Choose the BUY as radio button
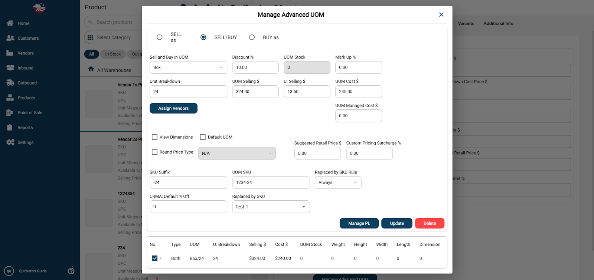 coord(252,37)
